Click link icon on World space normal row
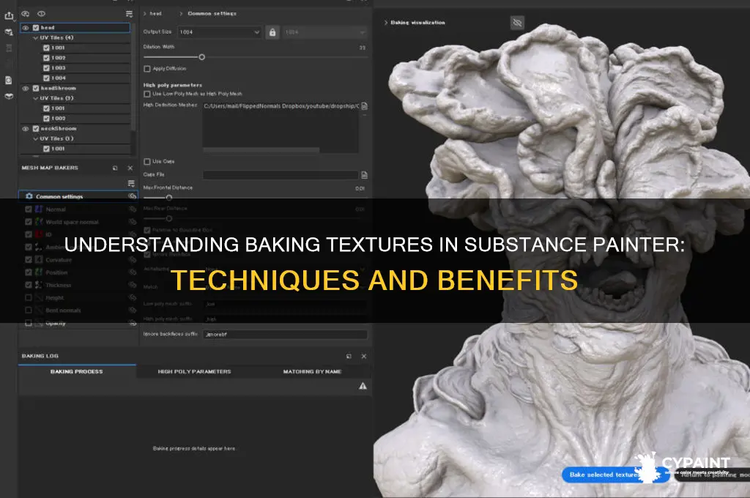The width and height of the screenshot is (750, 498). point(133,222)
